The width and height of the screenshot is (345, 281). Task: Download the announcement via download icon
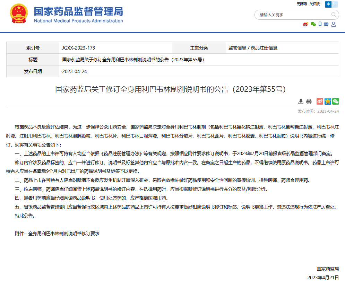(x=301, y=101)
